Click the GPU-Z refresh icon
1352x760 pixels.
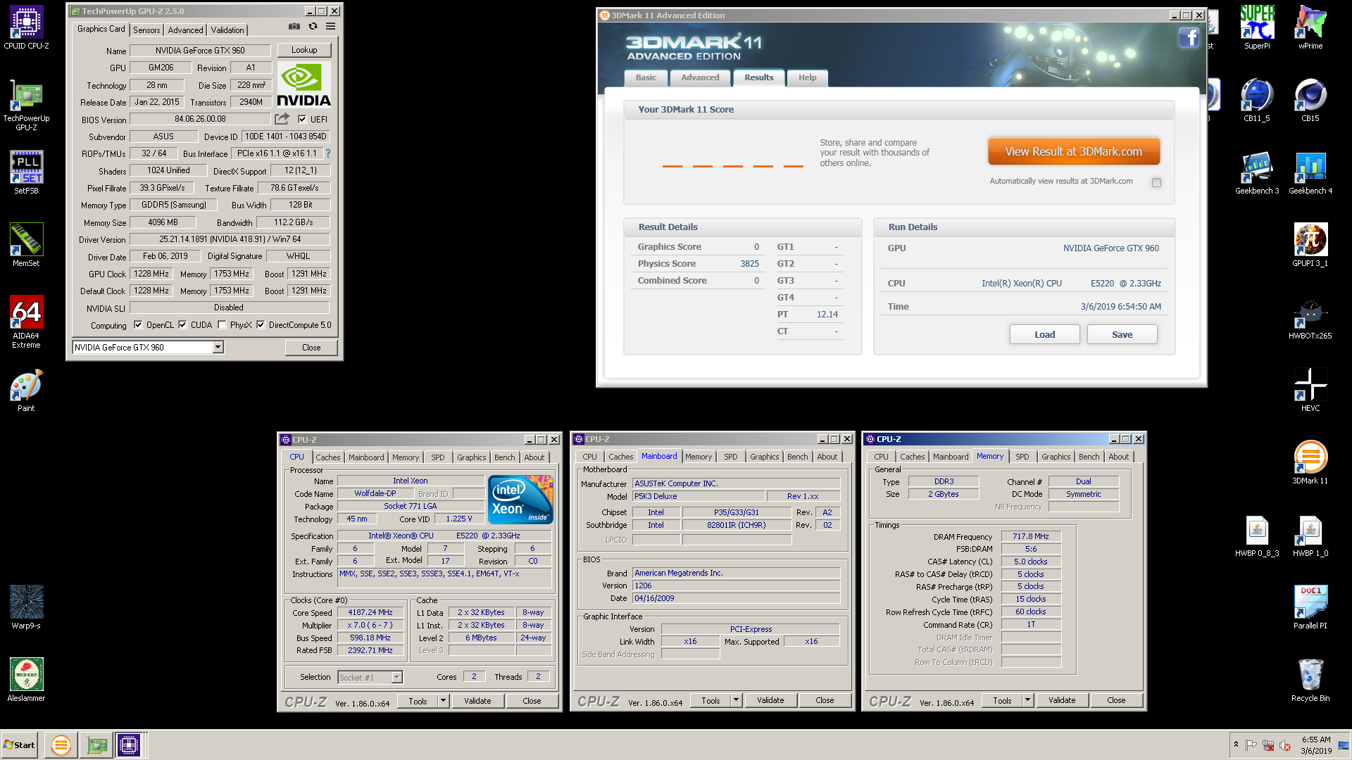pos(313,27)
